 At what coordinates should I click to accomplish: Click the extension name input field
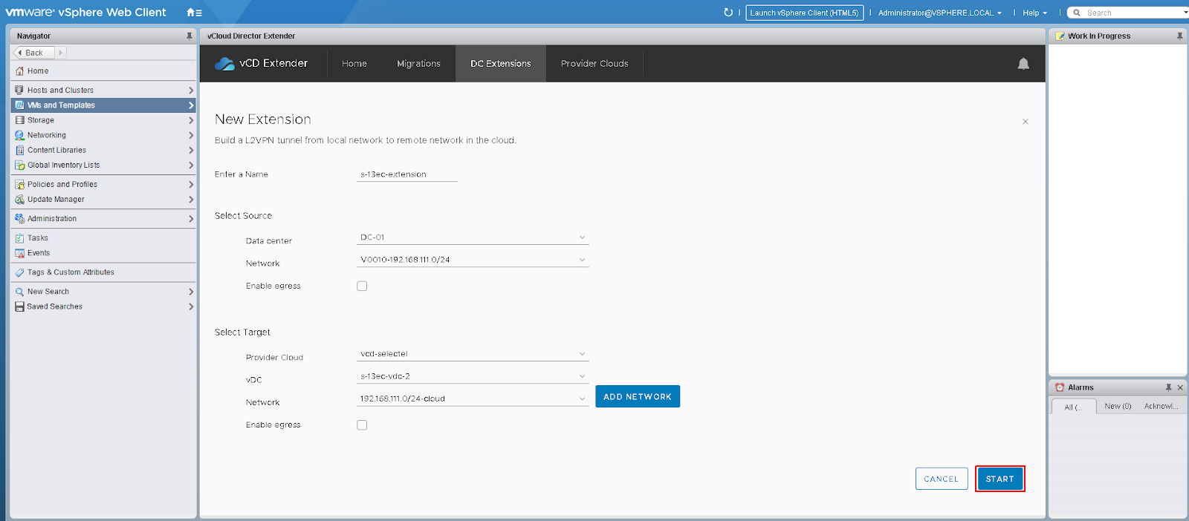point(407,174)
